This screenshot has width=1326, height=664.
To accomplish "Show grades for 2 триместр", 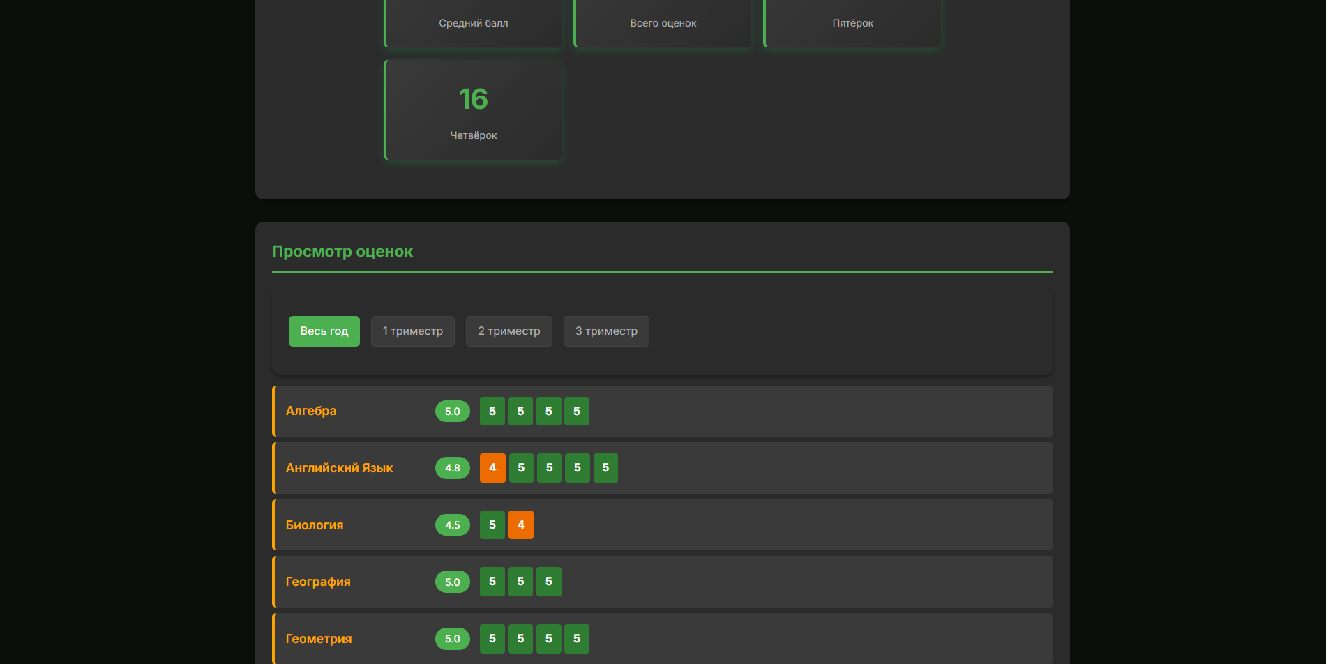I will coord(509,331).
